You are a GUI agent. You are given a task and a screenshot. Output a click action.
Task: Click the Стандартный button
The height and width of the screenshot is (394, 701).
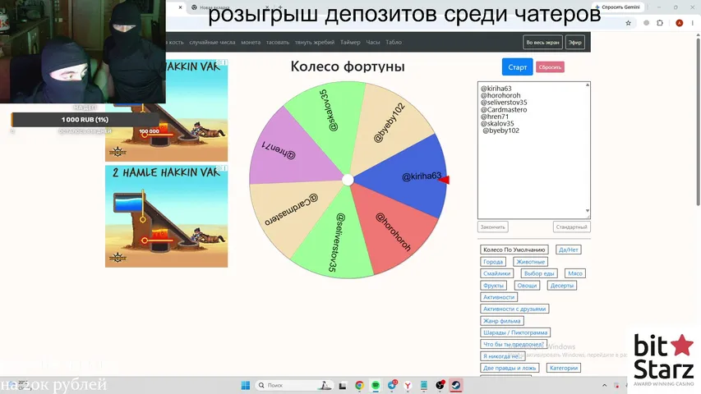tap(571, 227)
